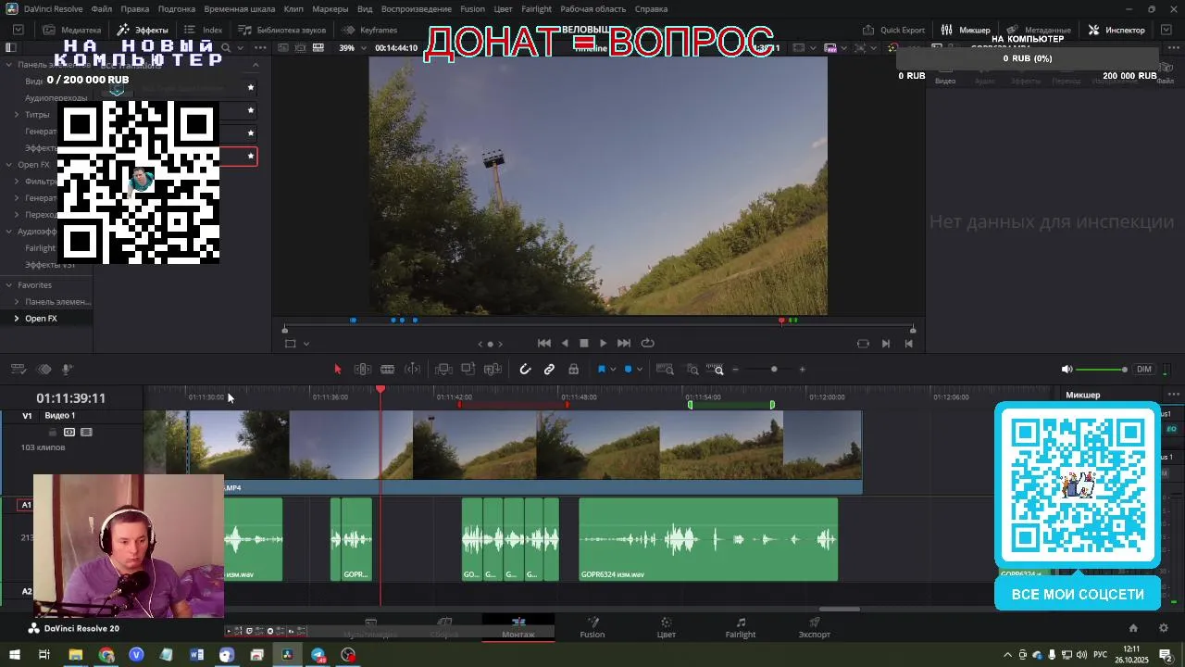1185x667 pixels.
Task: Open the Правка menu
Action: [x=135, y=9]
